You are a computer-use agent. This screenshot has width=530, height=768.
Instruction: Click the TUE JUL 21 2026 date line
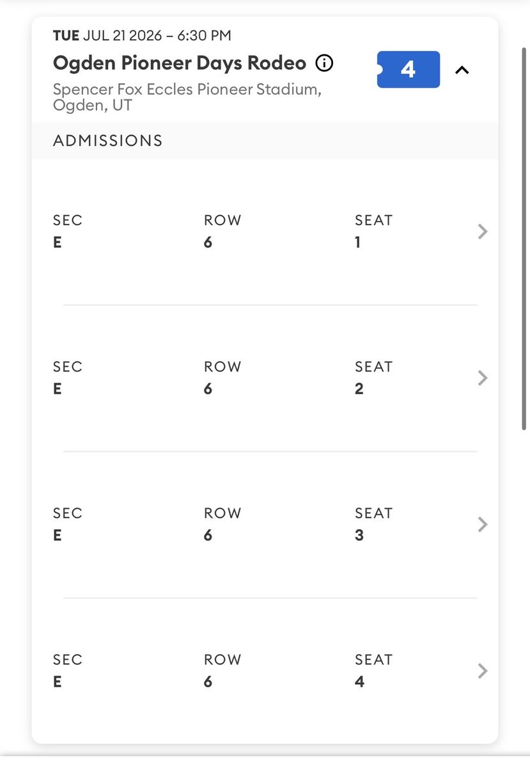tap(142, 36)
